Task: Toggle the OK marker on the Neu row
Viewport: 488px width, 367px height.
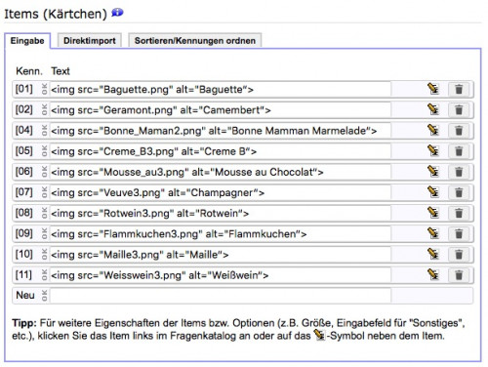Action: (44, 296)
